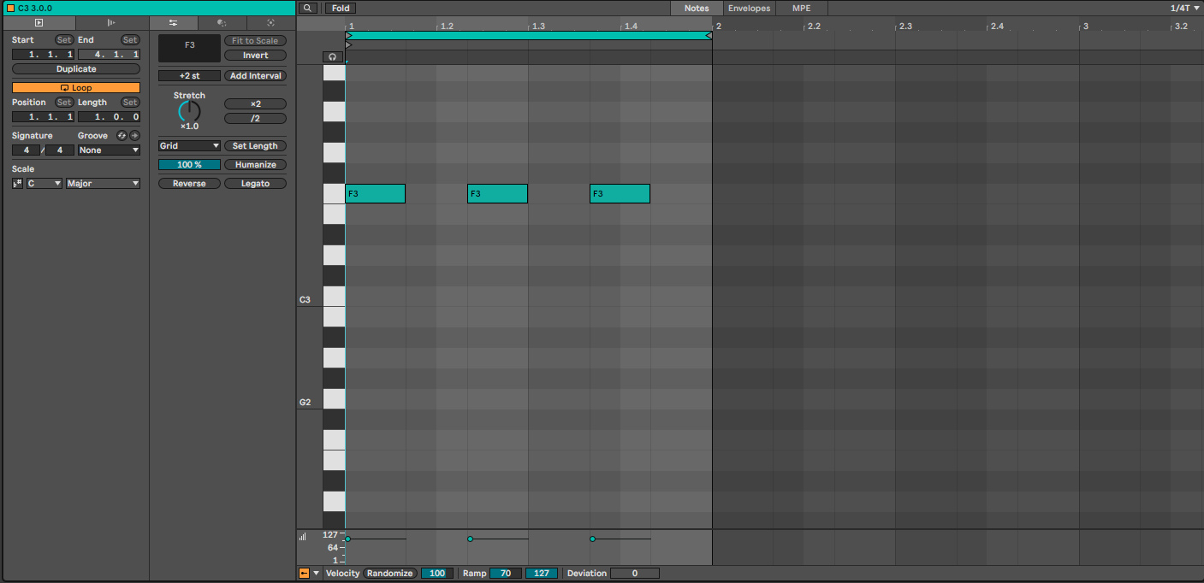Click the Add Interval button
Viewport: 1204px width, 583px height.
(x=255, y=76)
